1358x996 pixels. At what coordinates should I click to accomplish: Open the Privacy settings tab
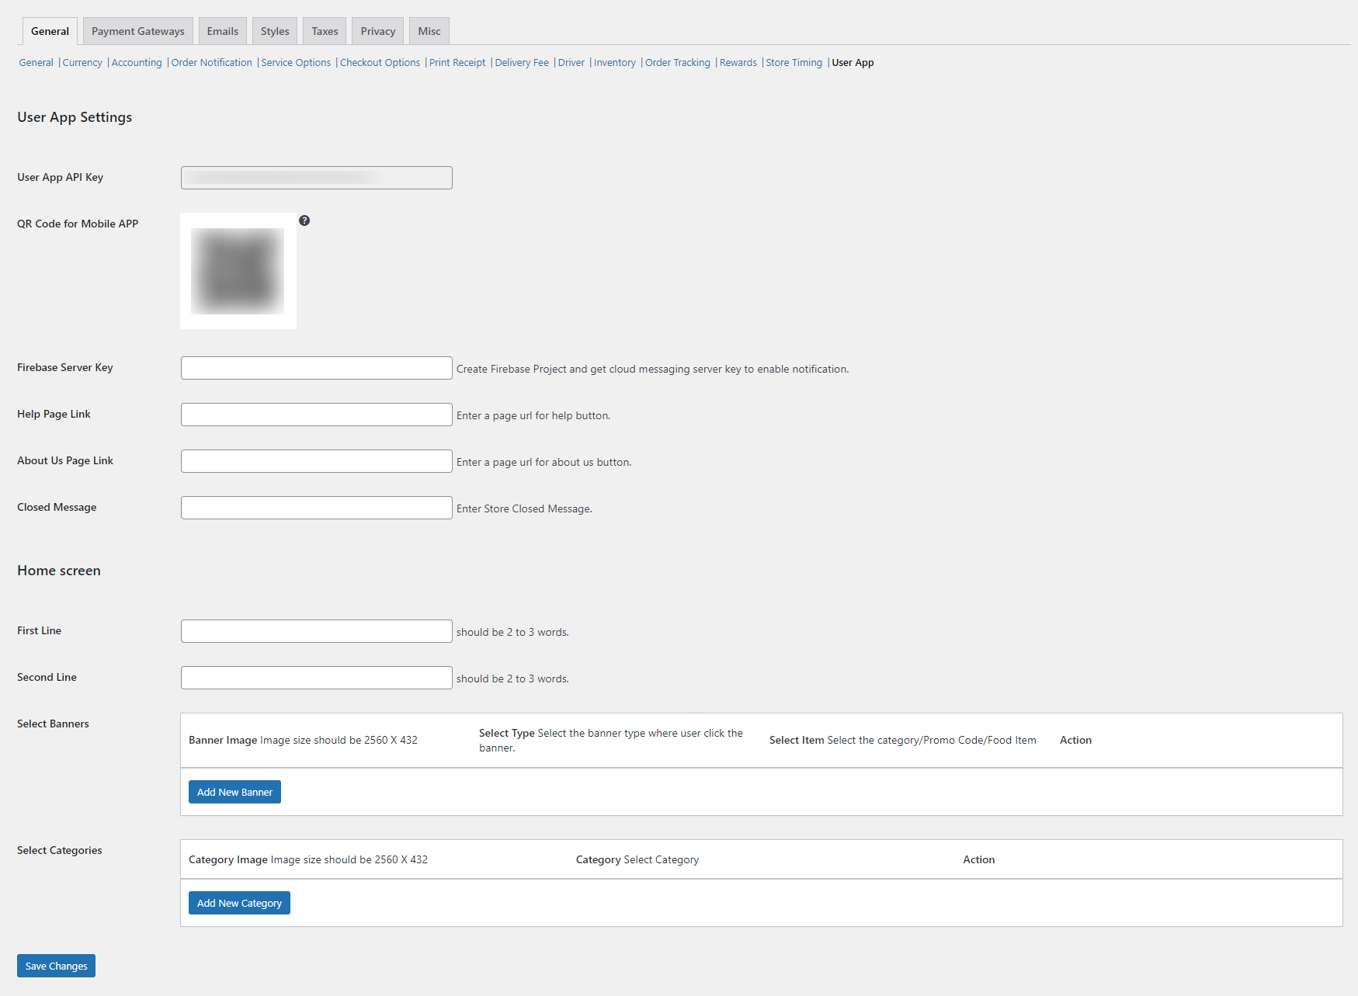pos(378,31)
